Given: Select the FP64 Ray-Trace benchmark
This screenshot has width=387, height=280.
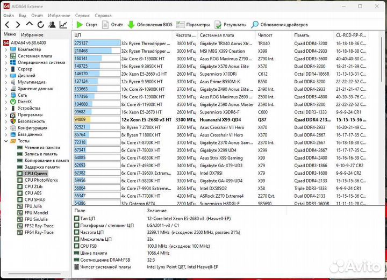Looking at the screenshot, I should (x=35, y=232).
